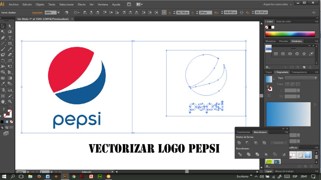Select the Type tool
Screen dimensions: 321x180
[x=10, y=38]
